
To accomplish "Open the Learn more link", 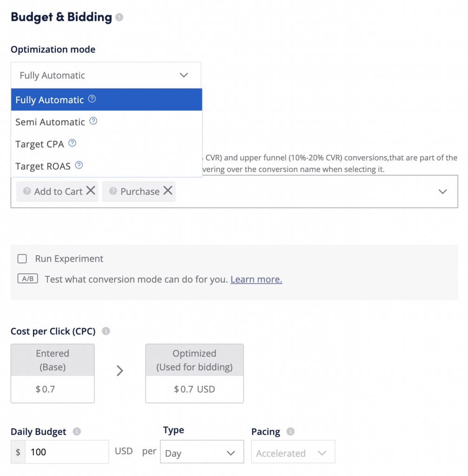I will [256, 279].
